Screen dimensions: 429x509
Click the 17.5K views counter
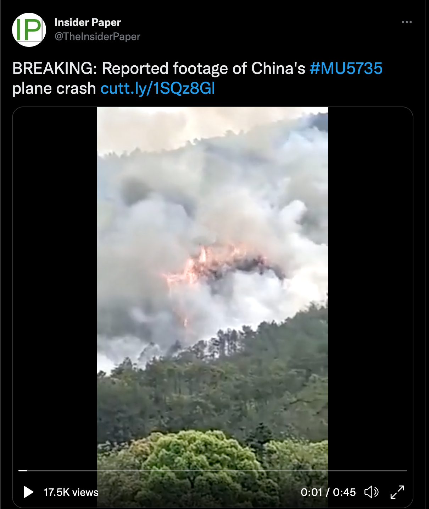(x=71, y=492)
